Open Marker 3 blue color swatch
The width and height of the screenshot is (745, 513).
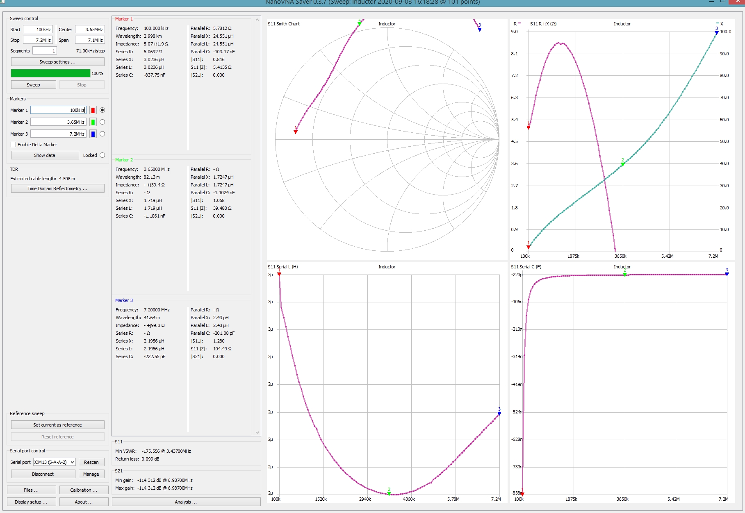tap(93, 134)
